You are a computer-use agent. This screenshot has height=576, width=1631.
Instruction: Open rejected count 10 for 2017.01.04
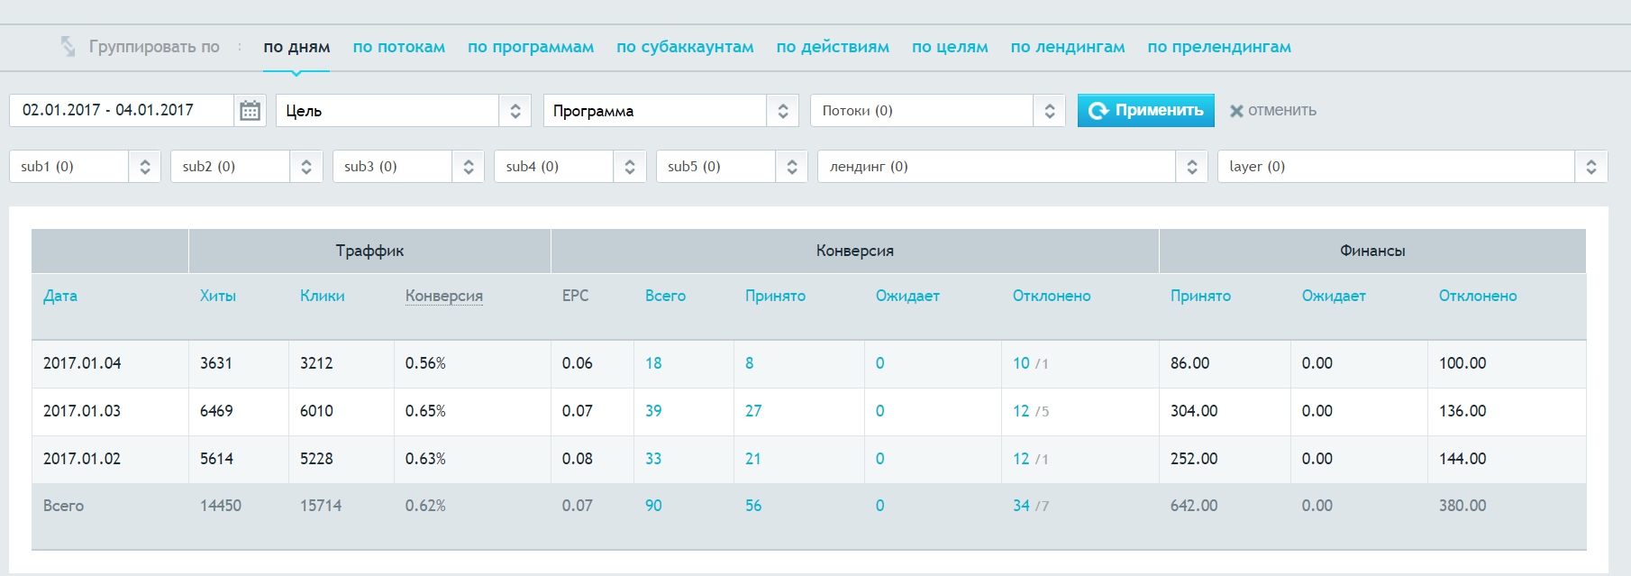[1021, 363]
